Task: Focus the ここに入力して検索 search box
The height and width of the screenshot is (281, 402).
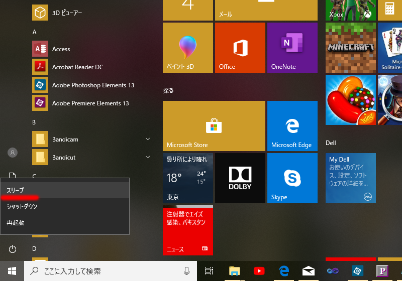Action: (111, 271)
